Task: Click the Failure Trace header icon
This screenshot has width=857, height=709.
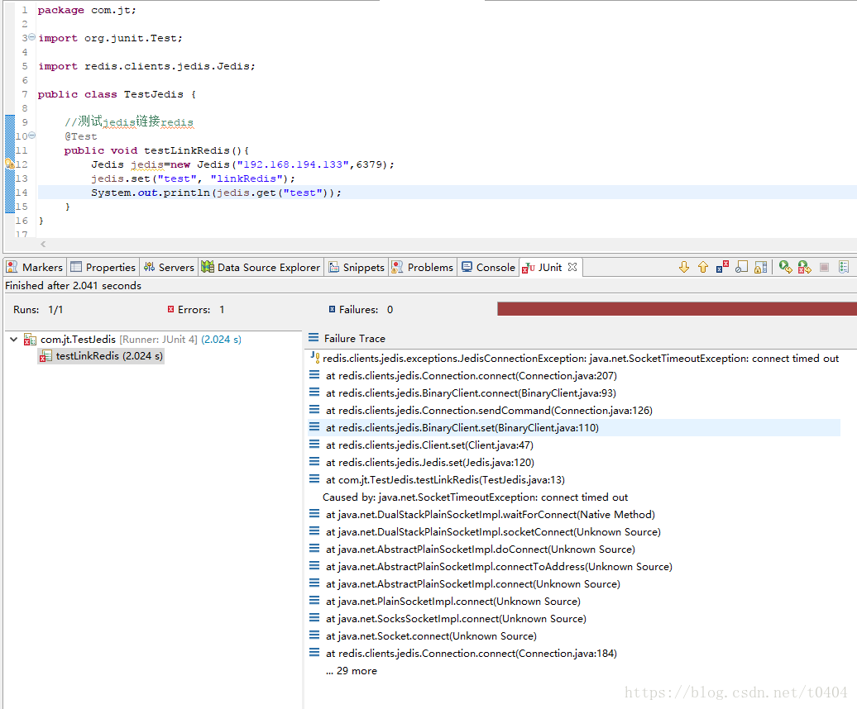Action: pos(314,338)
